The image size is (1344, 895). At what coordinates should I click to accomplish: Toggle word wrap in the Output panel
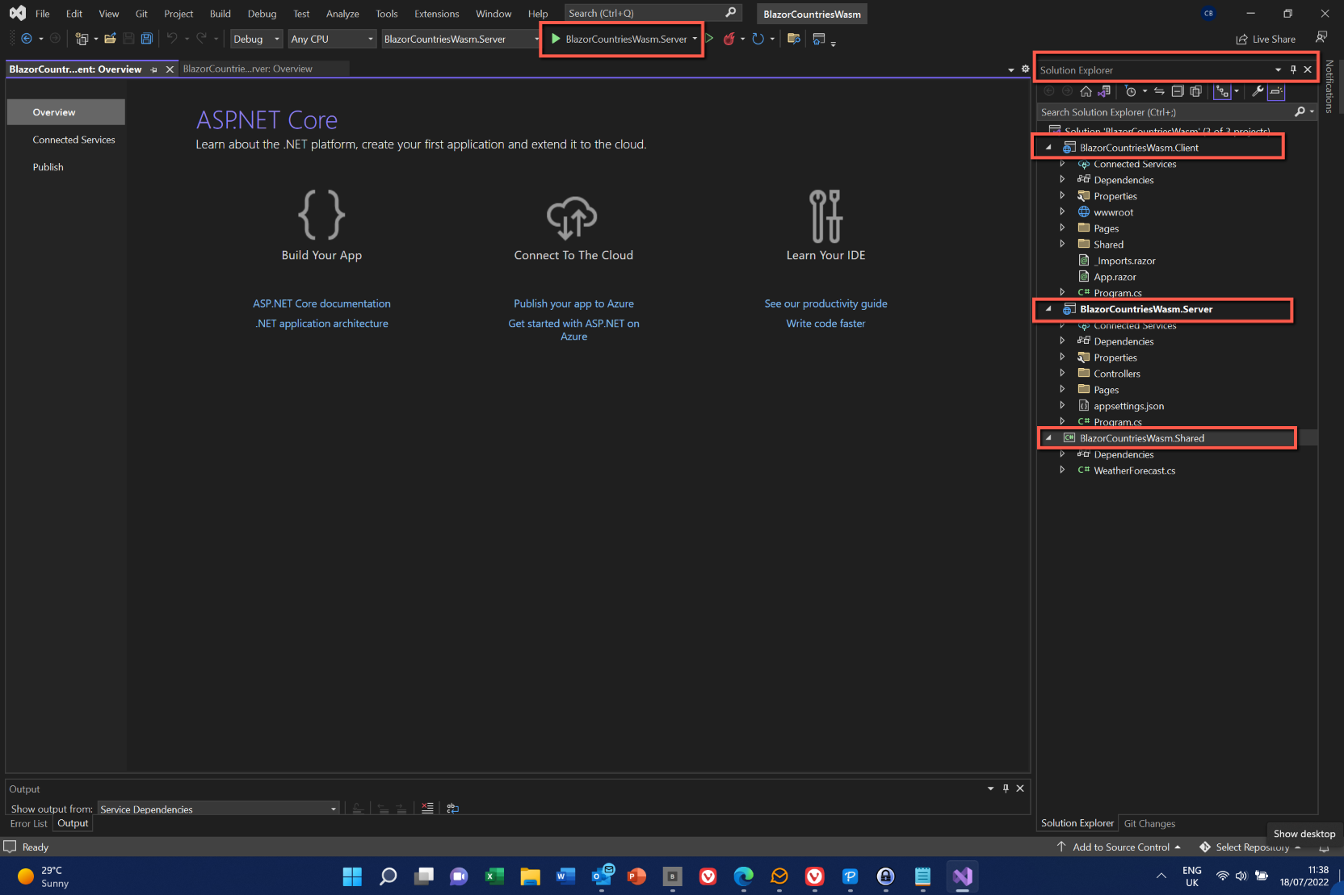pos(452,808)
